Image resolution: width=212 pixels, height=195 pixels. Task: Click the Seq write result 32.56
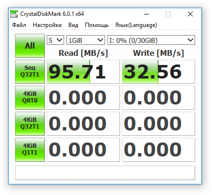pyautogui.click(x=159, y=72)
